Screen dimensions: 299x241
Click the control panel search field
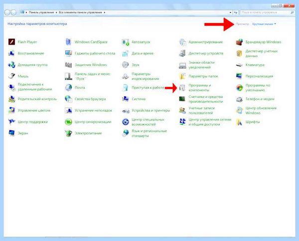point(265,12)
